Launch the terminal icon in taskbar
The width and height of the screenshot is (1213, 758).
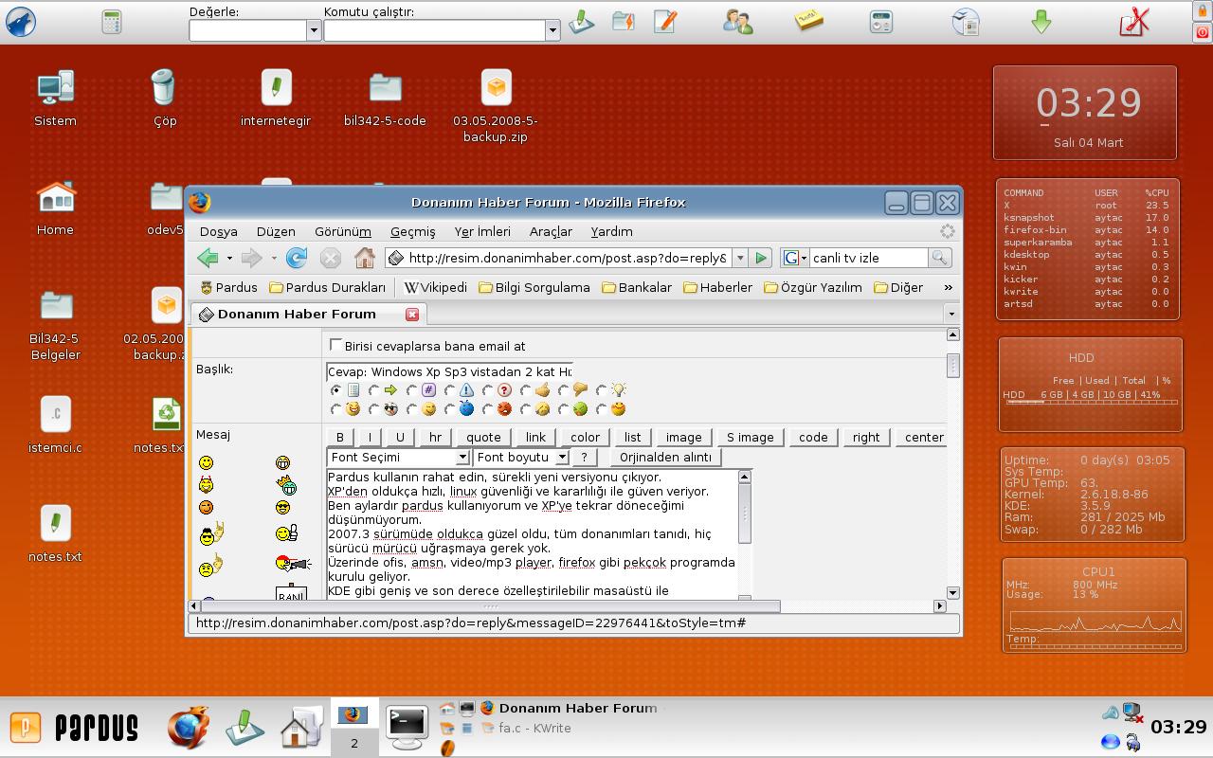[407, 728]
